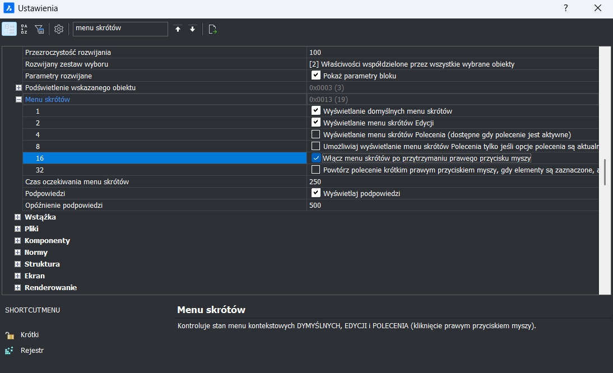613x373 pixels.
Task: Expand Podświetlenie wskazanego obiektu node
Action: (x=18, y=88)
